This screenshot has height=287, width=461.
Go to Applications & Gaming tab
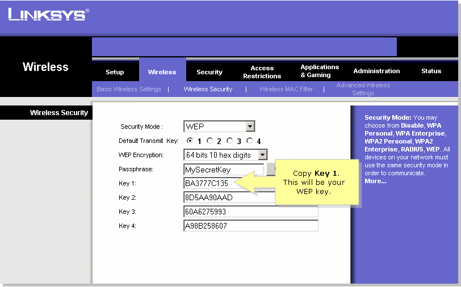pos(320,71)
